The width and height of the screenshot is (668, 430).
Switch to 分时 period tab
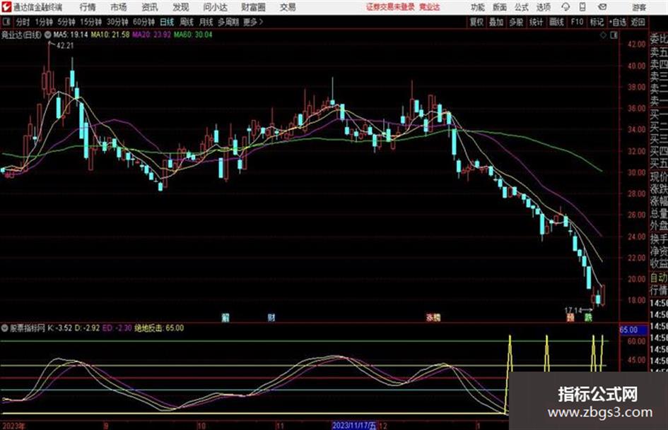click(x=23, y=22)
